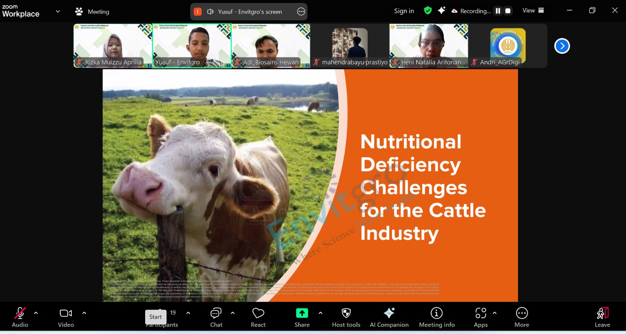Open the Zoom Workplace dropdown chevron
Screen dimensions: 626x334
[x=58, y=11]
